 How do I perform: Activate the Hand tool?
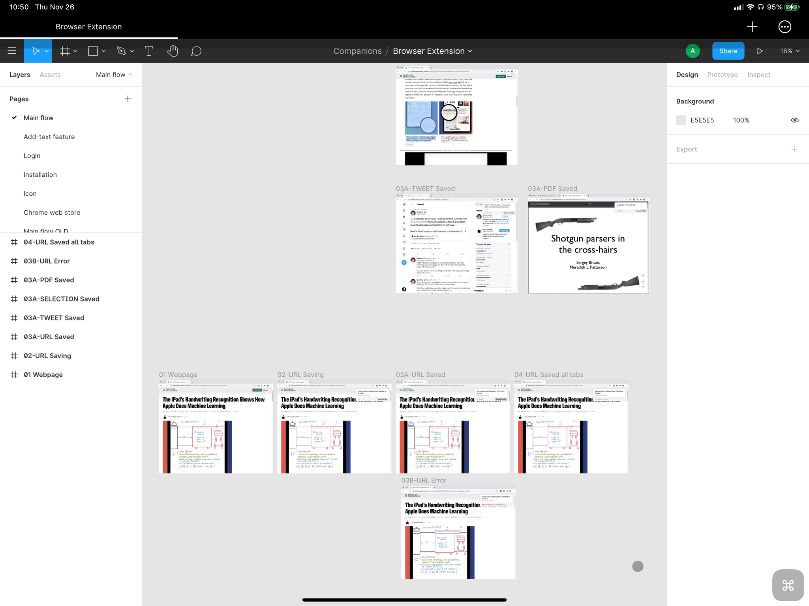[173, 50]
